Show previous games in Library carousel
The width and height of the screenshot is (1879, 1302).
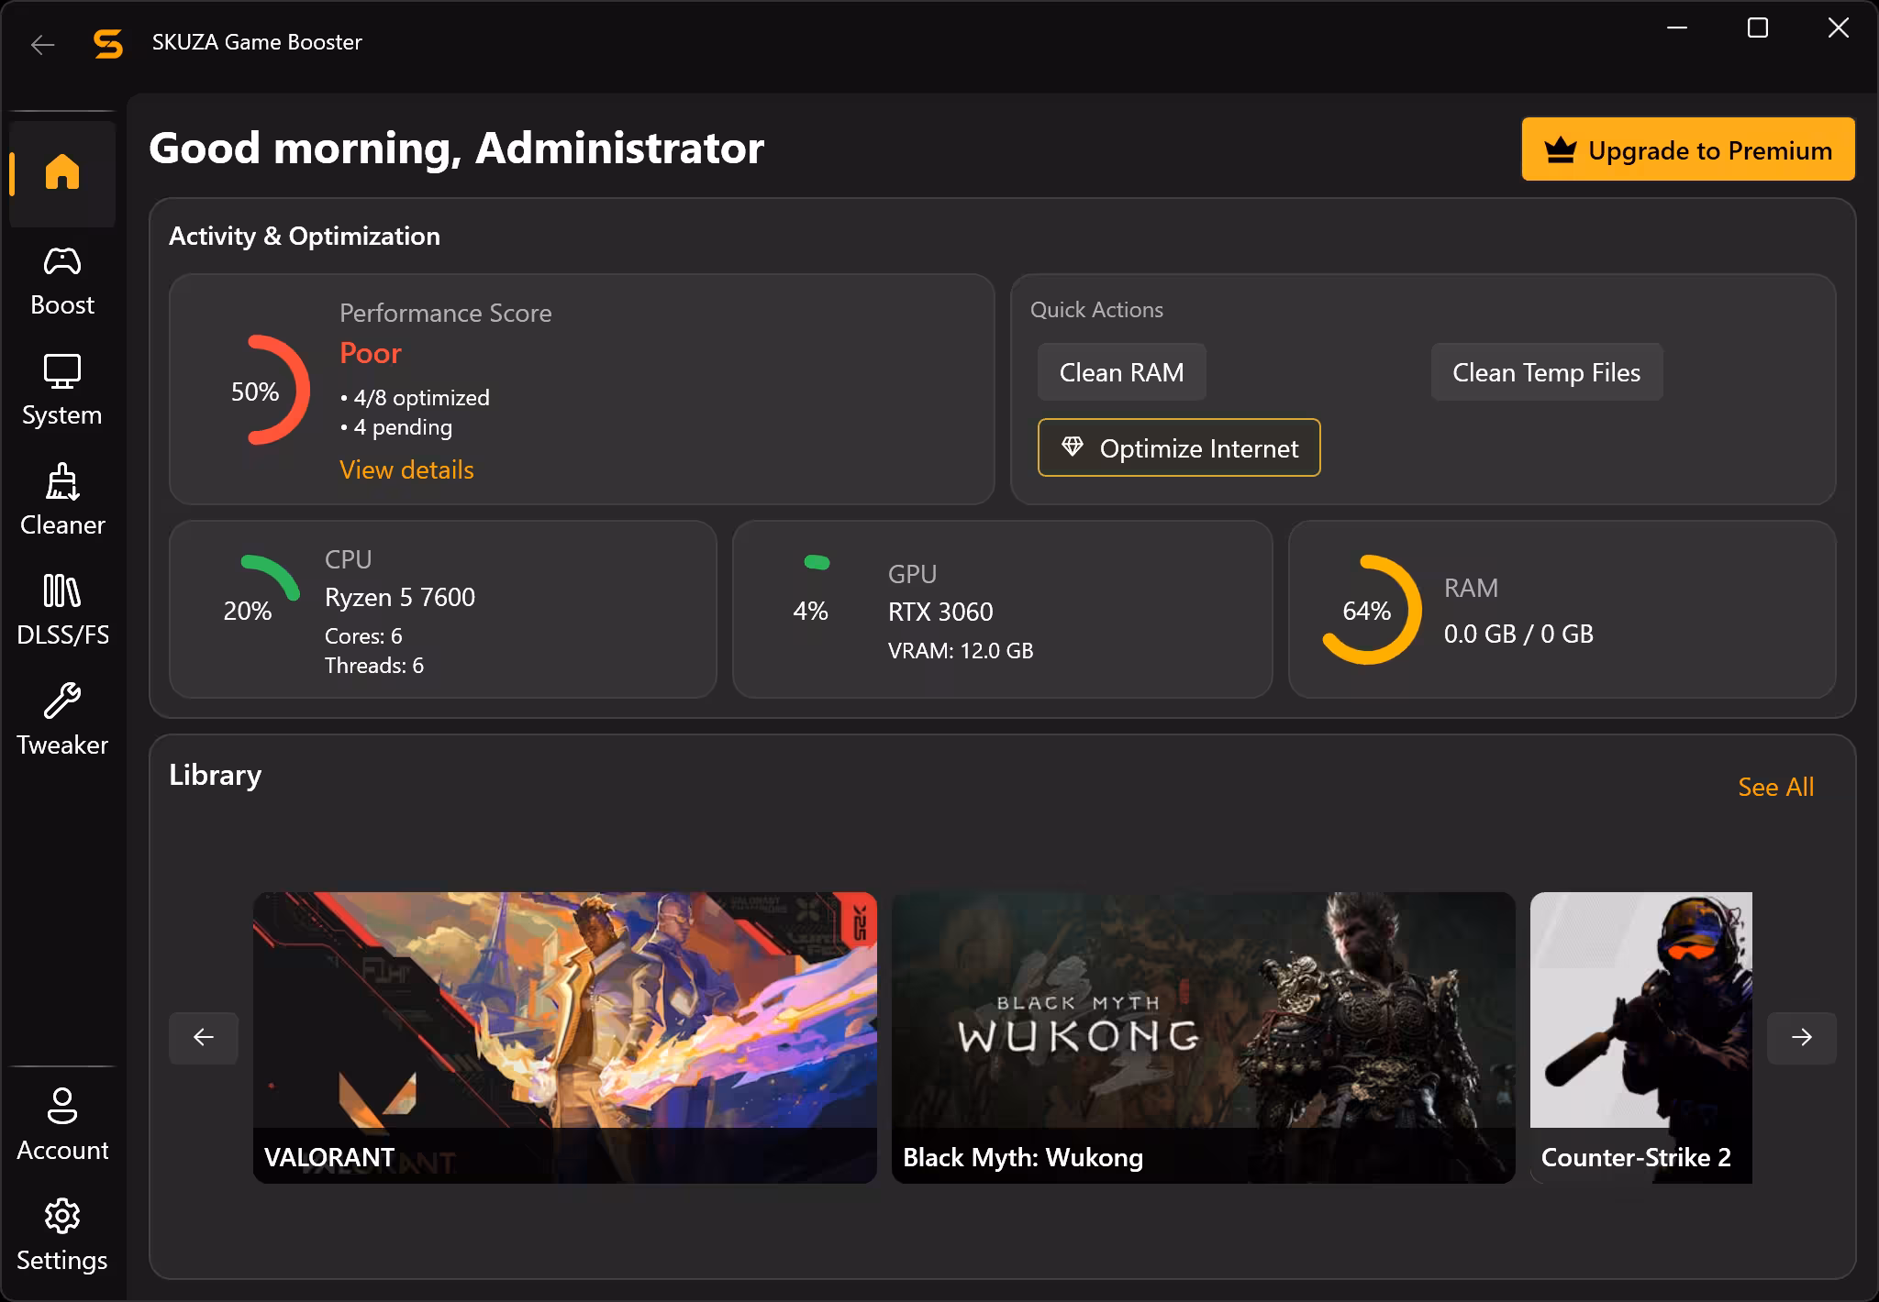click(x=204, y=1037)
